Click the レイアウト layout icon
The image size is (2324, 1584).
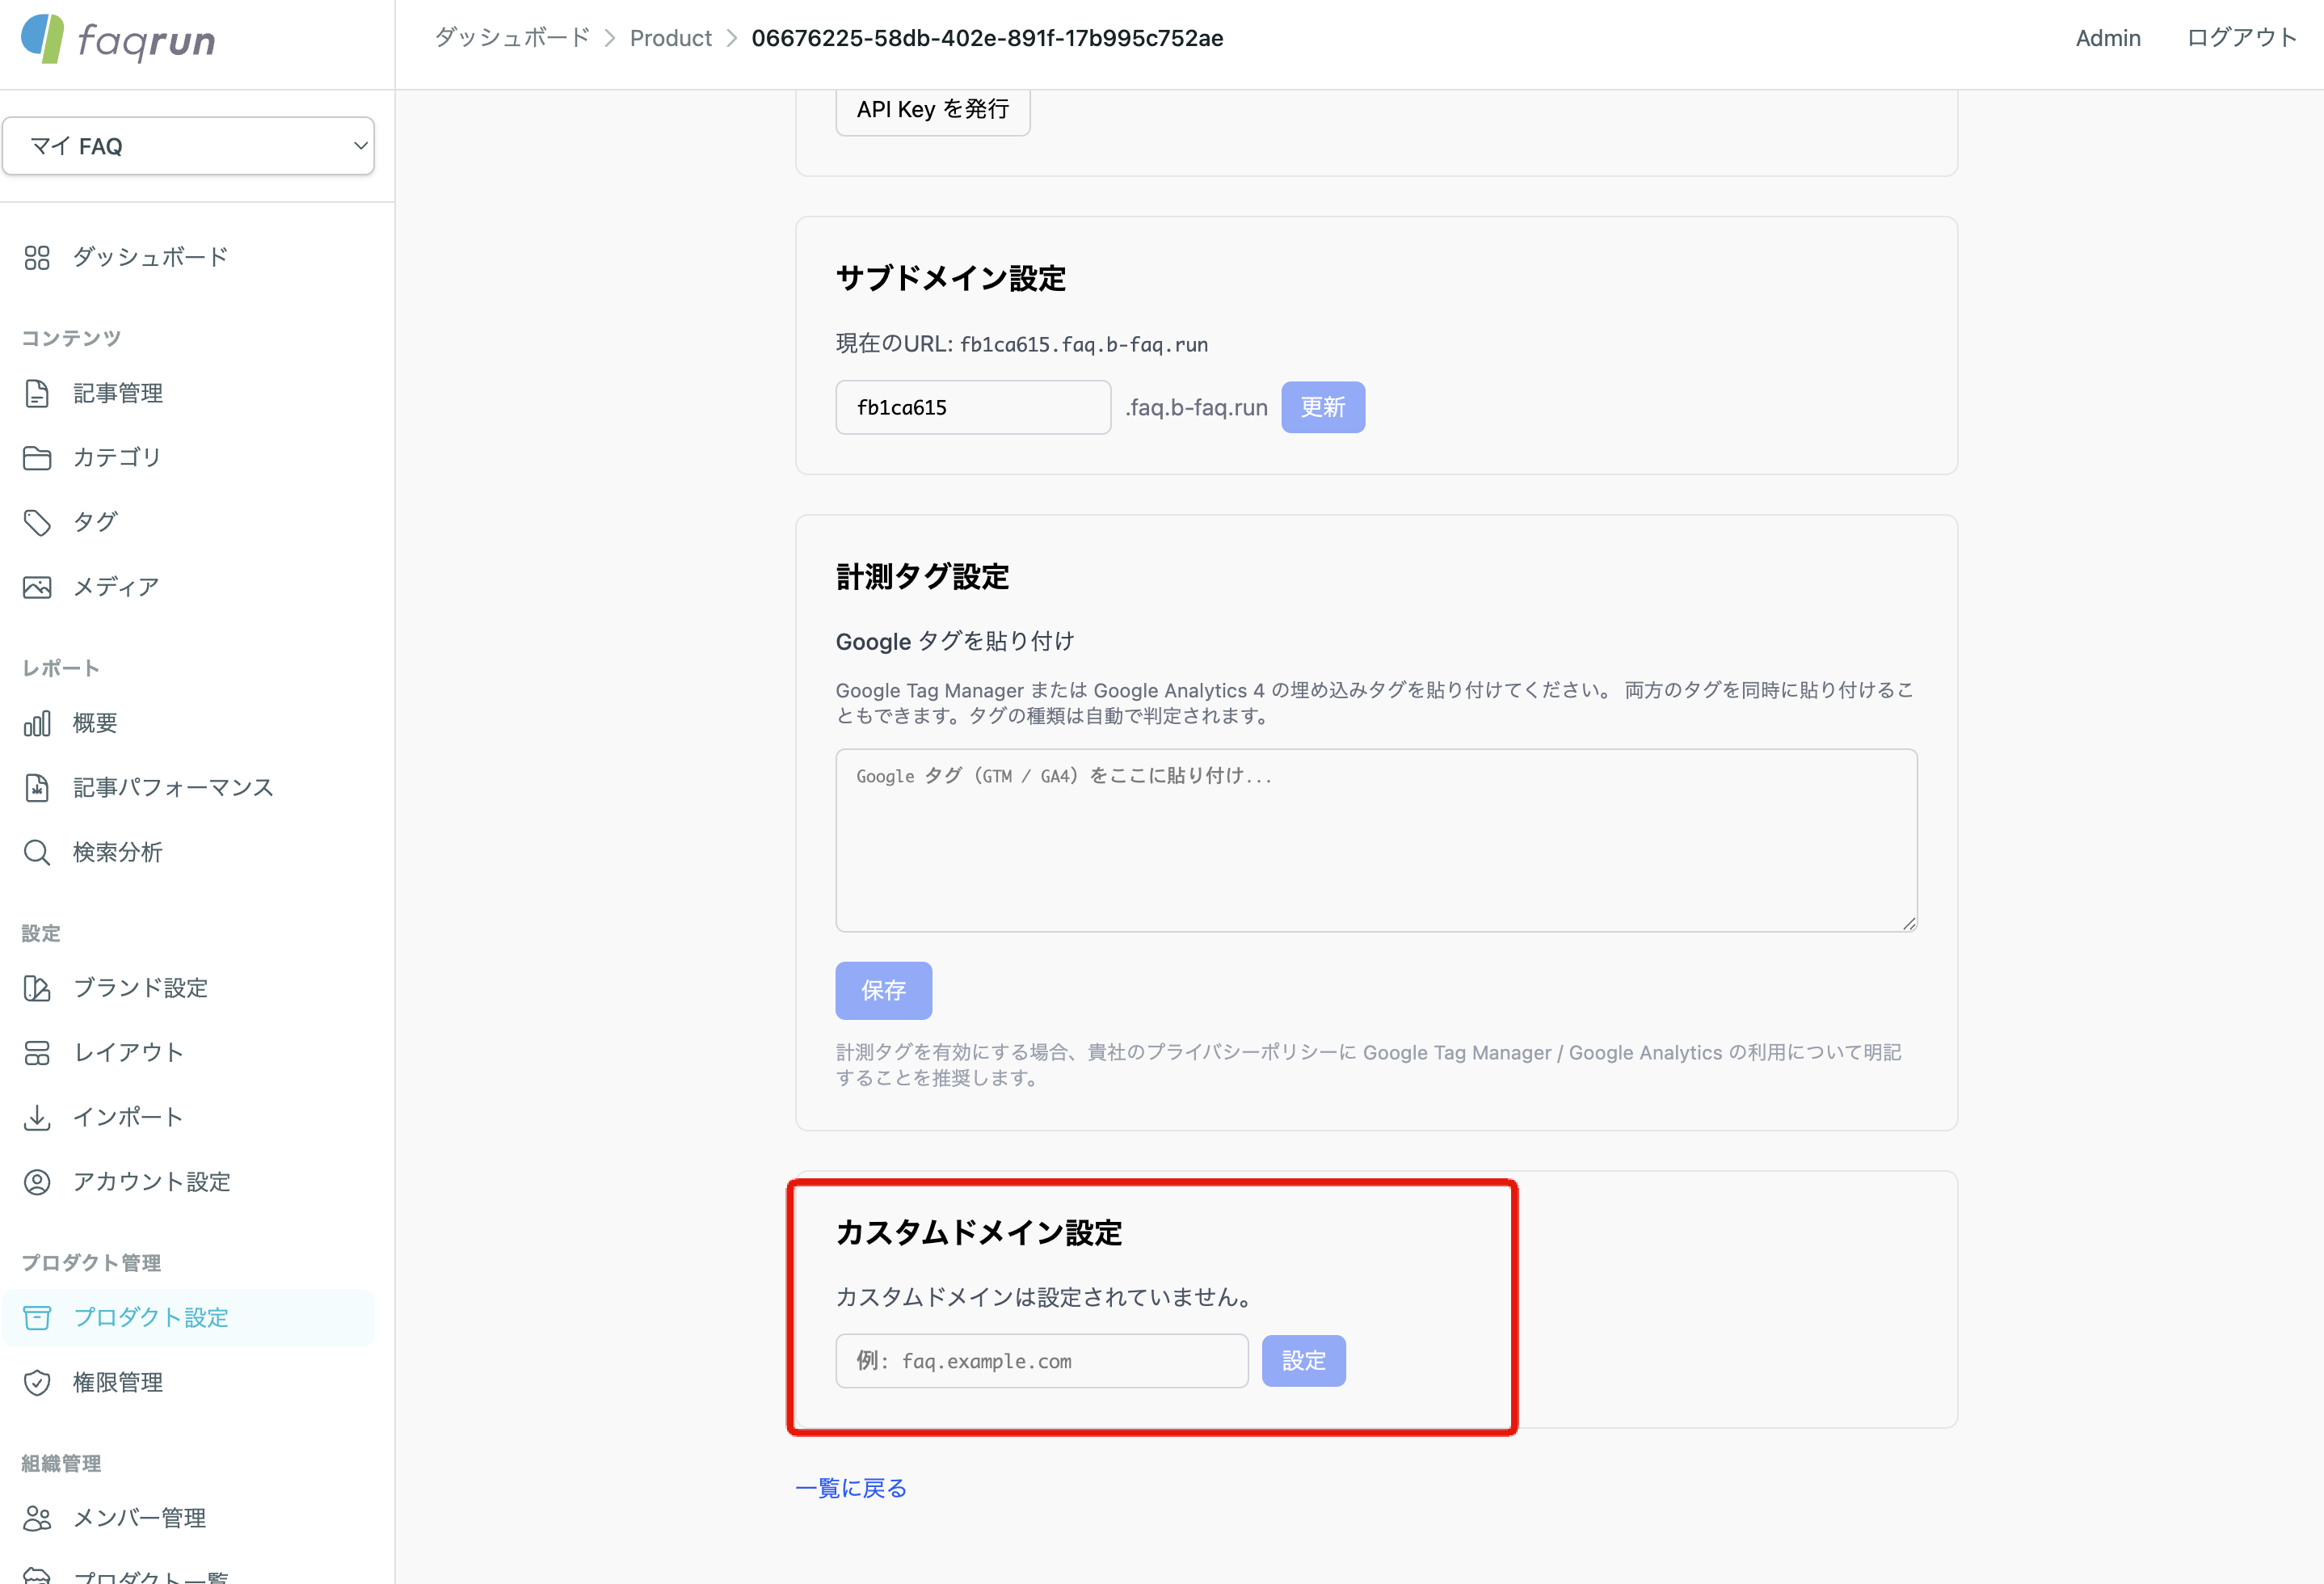(37, 1053)
